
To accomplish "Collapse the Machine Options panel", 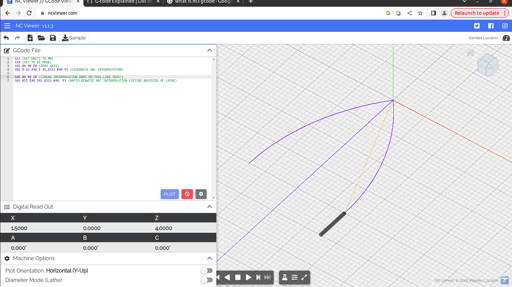I will pyautogui.click(x=210, y=258).
